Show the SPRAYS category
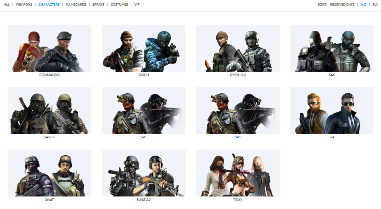 (98, 4)
